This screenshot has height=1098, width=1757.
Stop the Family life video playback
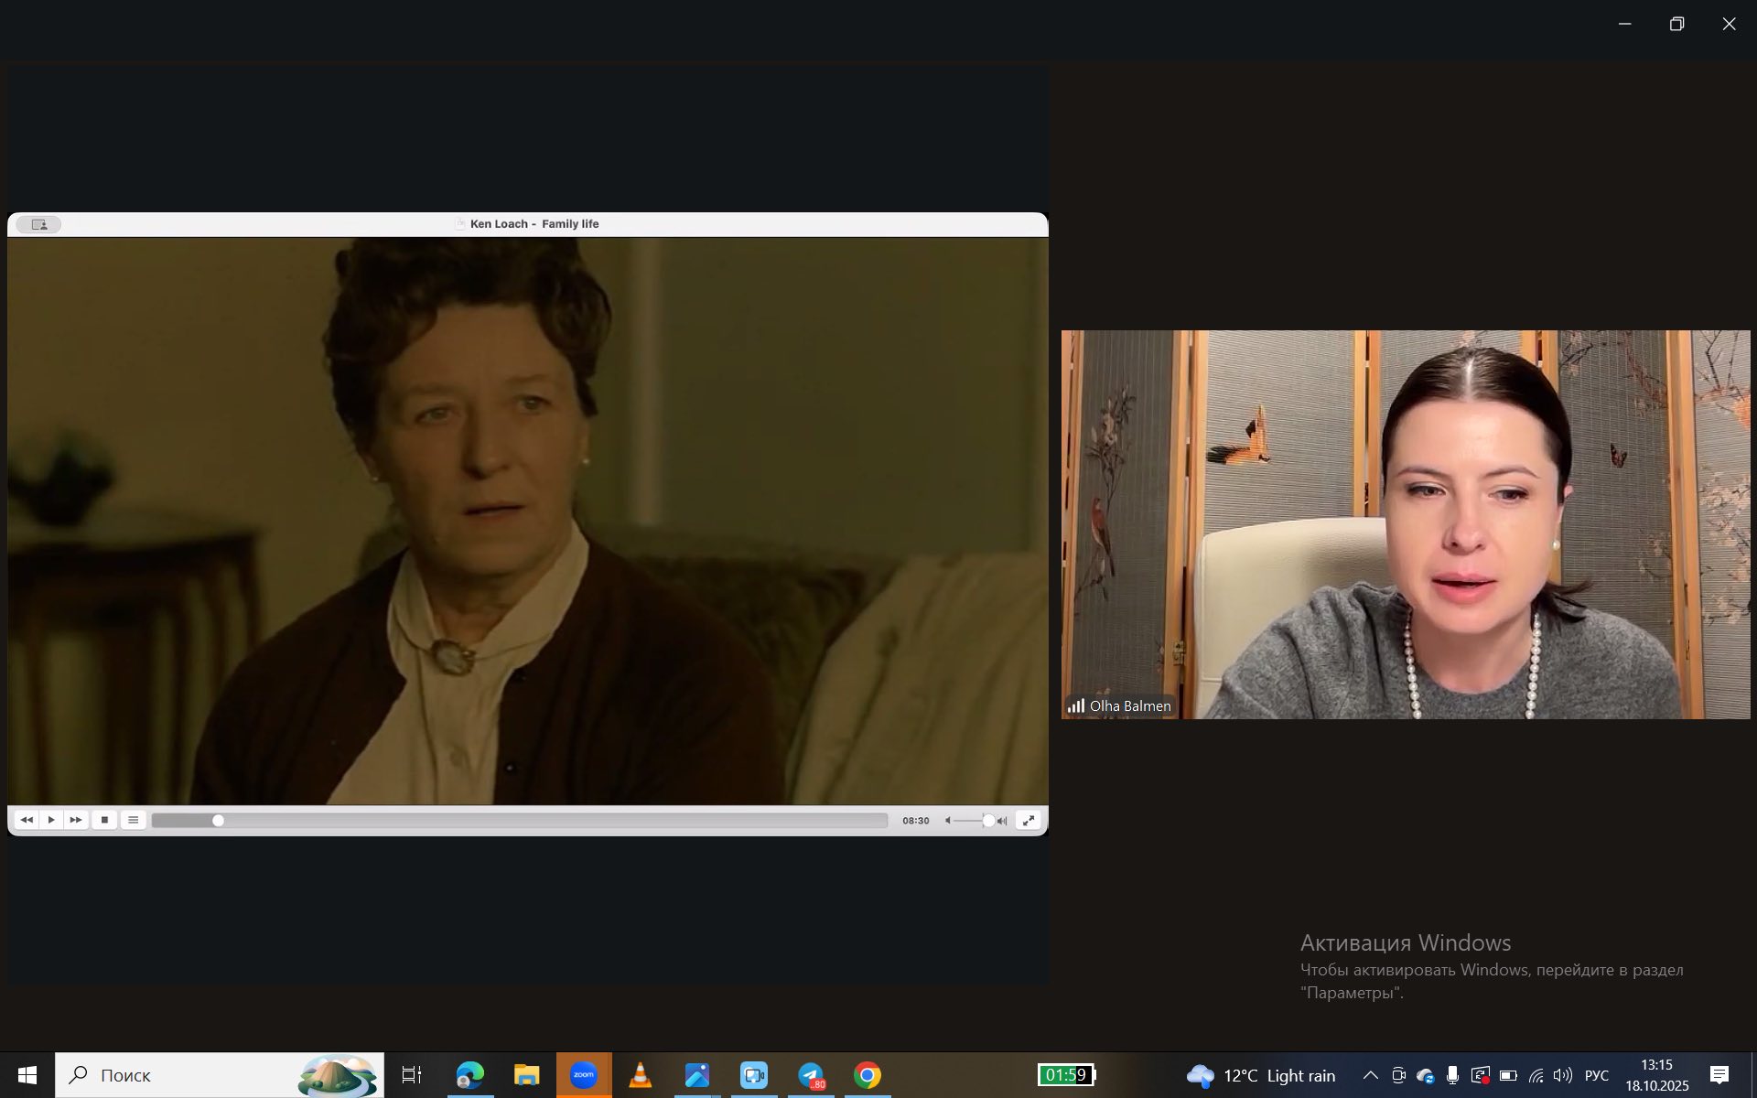[104, 820]
